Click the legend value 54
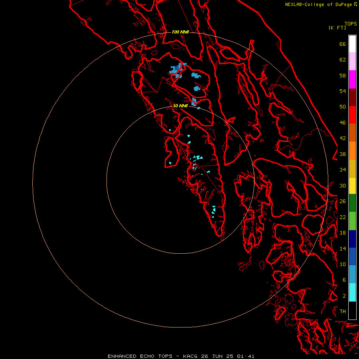The width and height of the screenshot is (359, 359). click(x=343, y=91)
